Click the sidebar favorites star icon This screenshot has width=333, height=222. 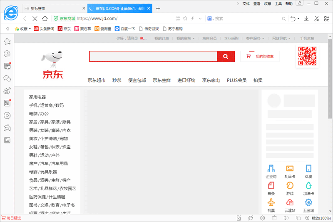(x=7, y=41)
